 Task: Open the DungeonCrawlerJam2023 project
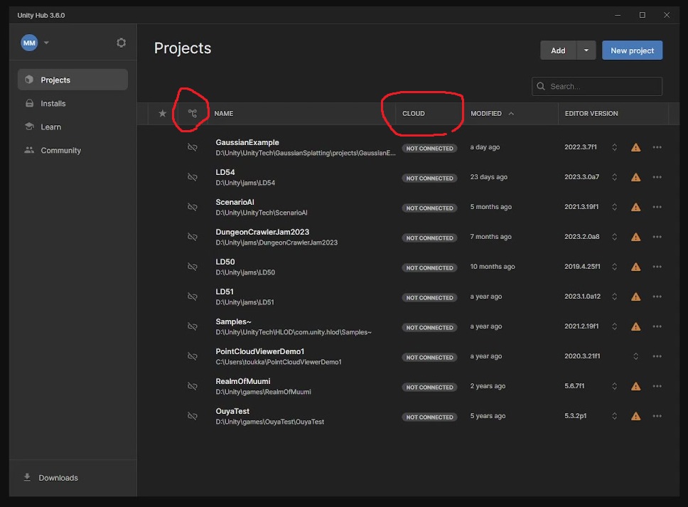262,232
